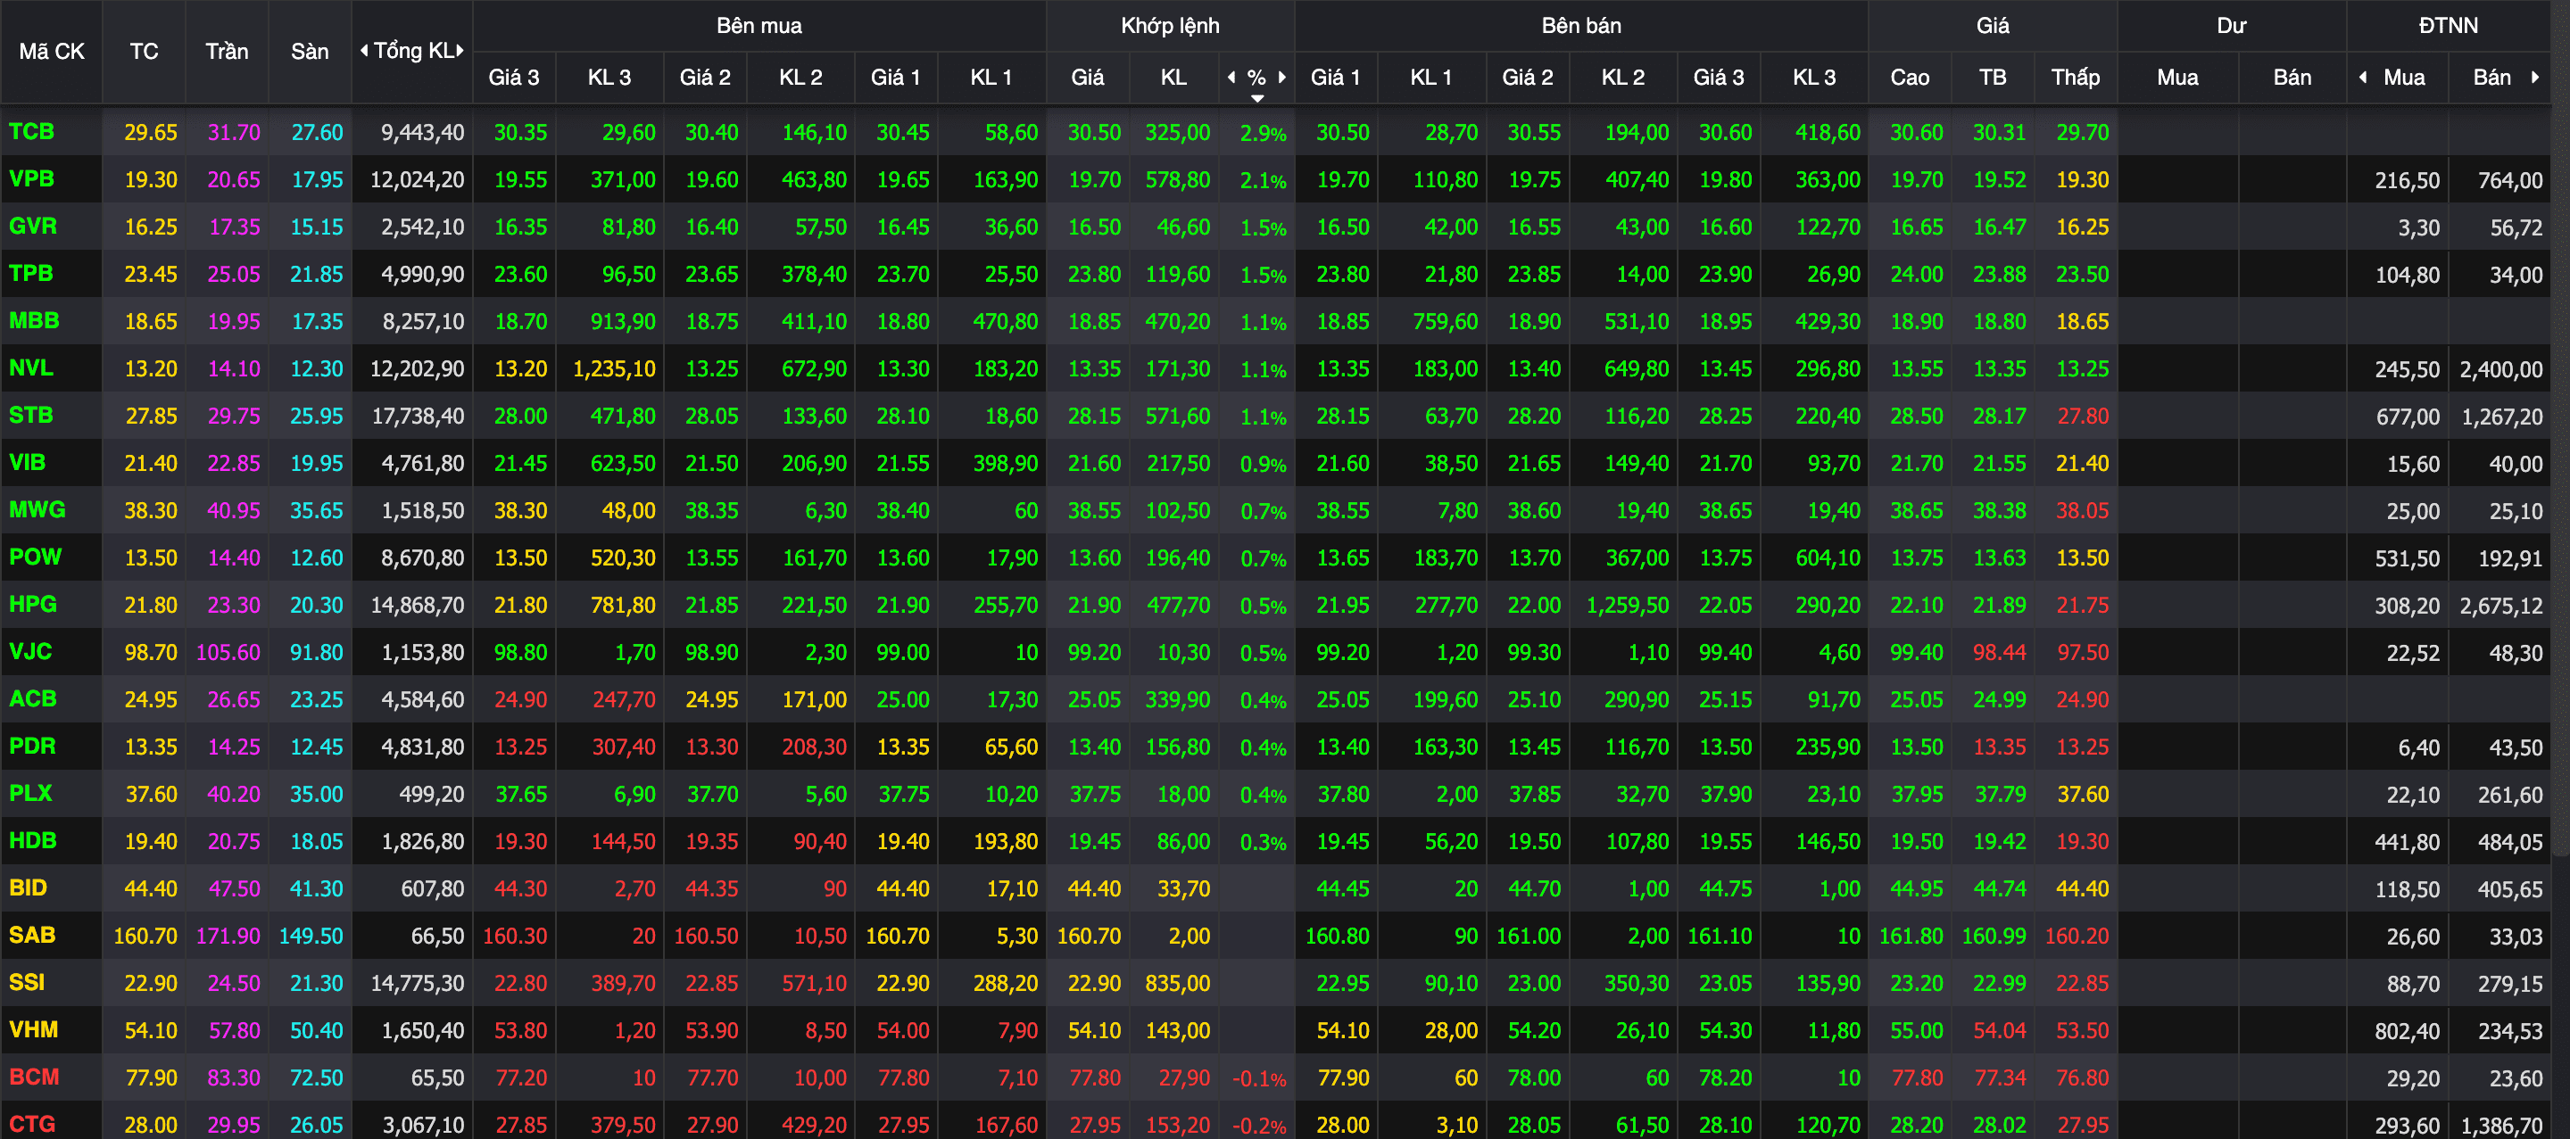Viewport: 2570px width, 1139px height.
Task: Click the left arrow before ĐTNN Mua
Action: [x=2362, y=77]
